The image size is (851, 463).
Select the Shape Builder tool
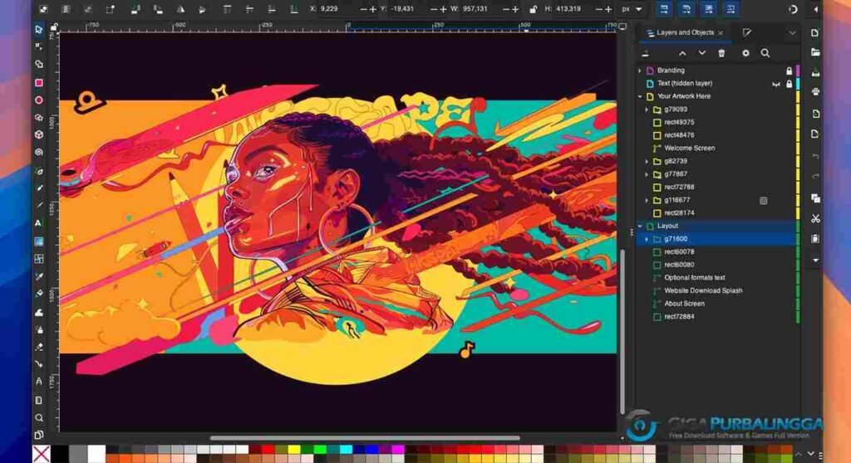38,64
